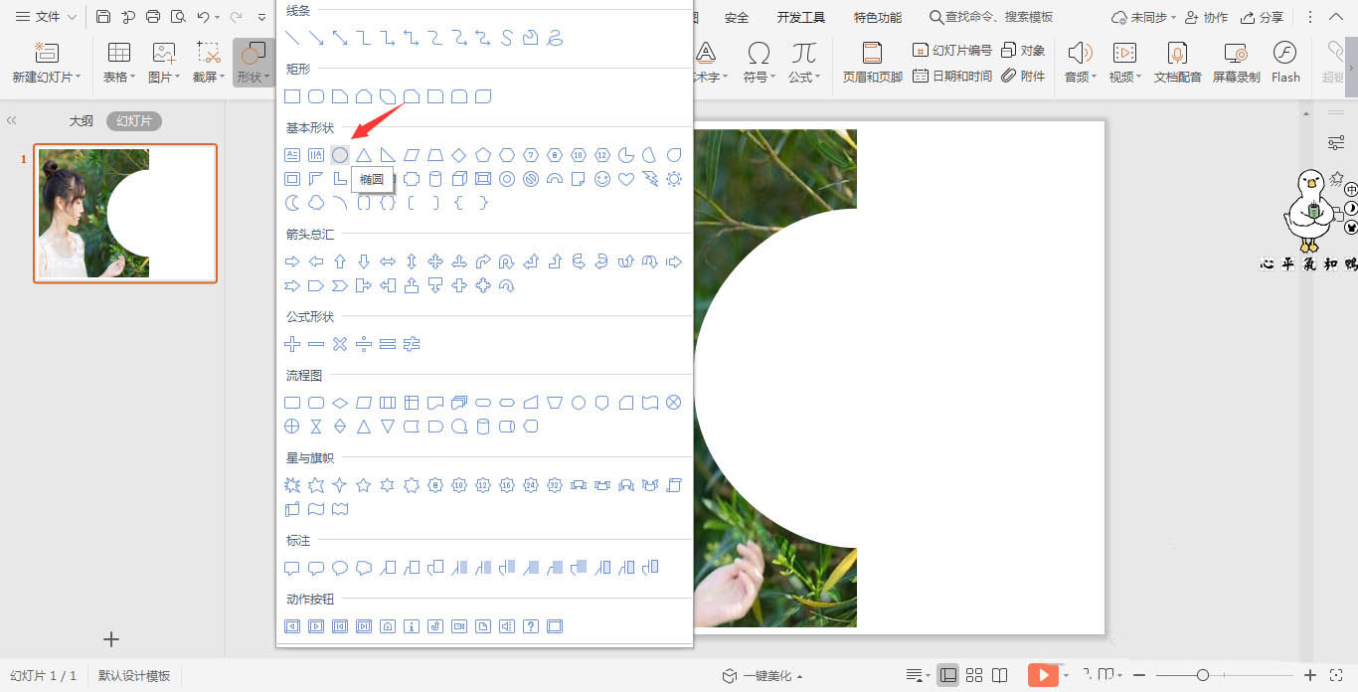This screenshot has height=692, width=1358.
Task: Collapse the ribbon with up chevron
Action: (x=1337, y=17)
